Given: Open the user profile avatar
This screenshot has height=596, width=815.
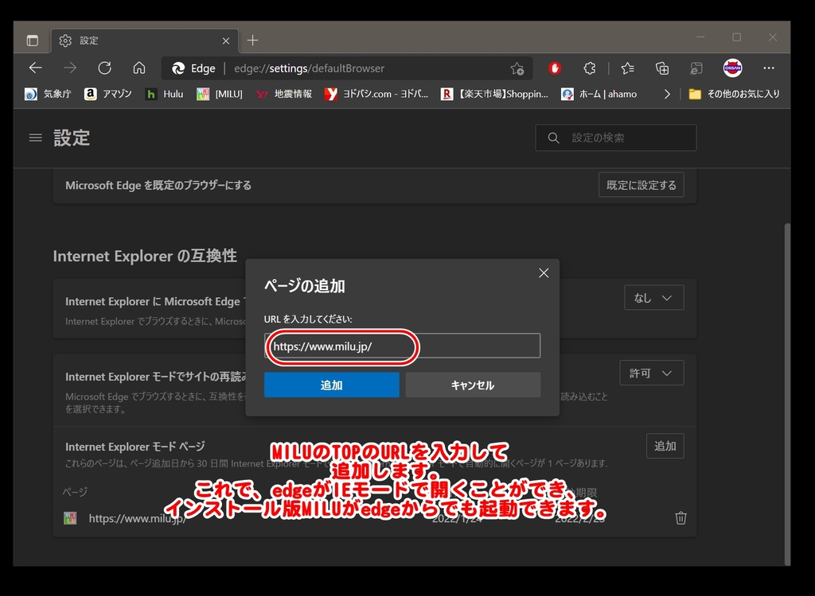Looking at the screenshot, I should [x=732, y=68].
